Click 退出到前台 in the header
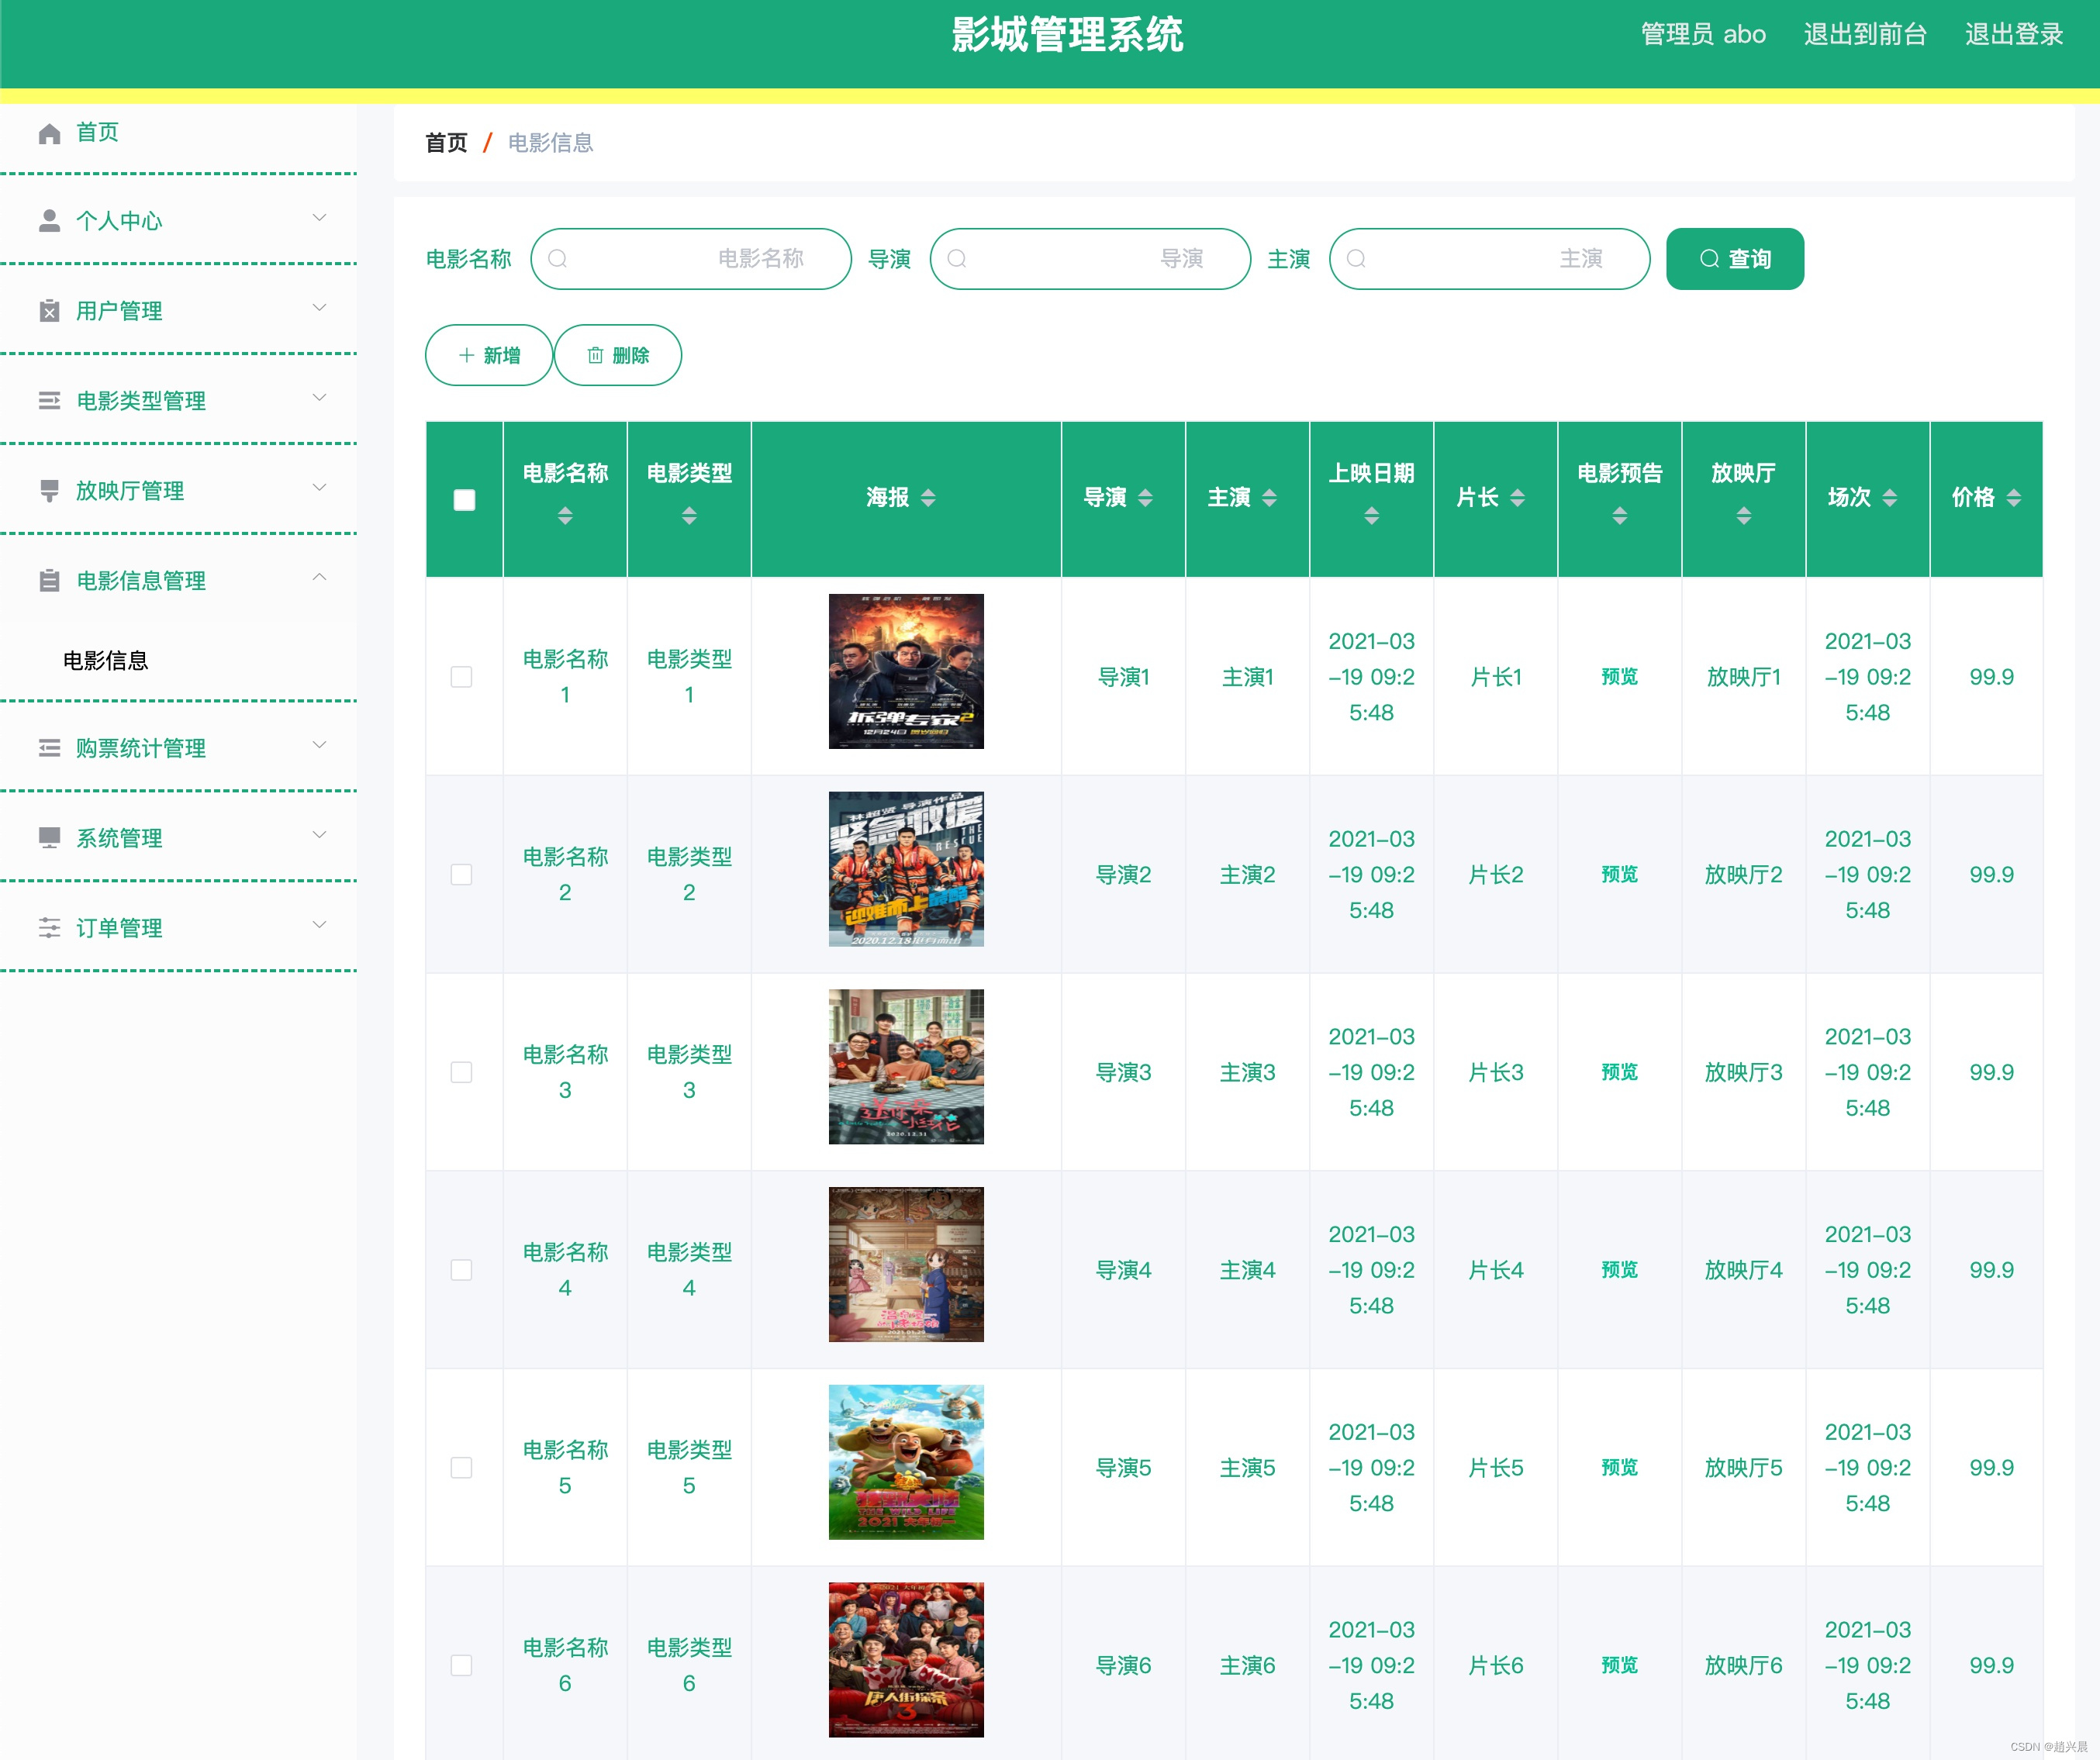The image size is (2100, 1760). tap(1865, 34)
